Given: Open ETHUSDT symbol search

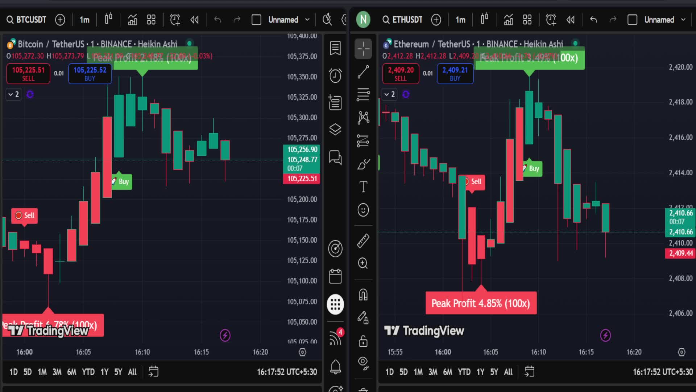Looking at the screenshot, I should [x=402, y=20].
